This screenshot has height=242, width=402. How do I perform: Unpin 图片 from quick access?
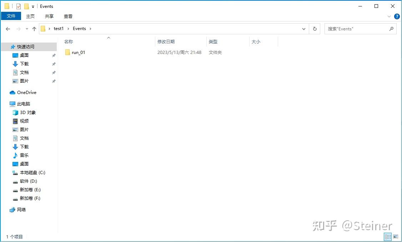(54, 81)
